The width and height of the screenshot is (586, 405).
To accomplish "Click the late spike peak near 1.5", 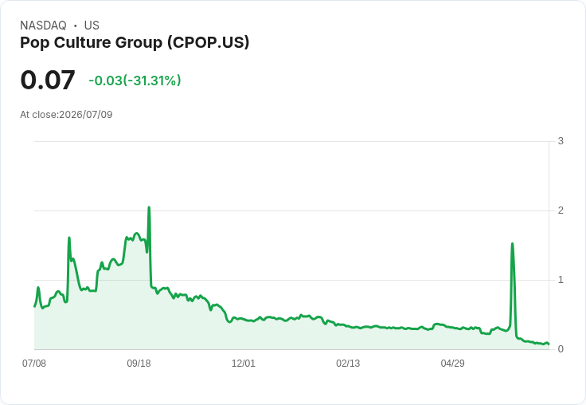I will pyautogui.click(x=513, y=244).
